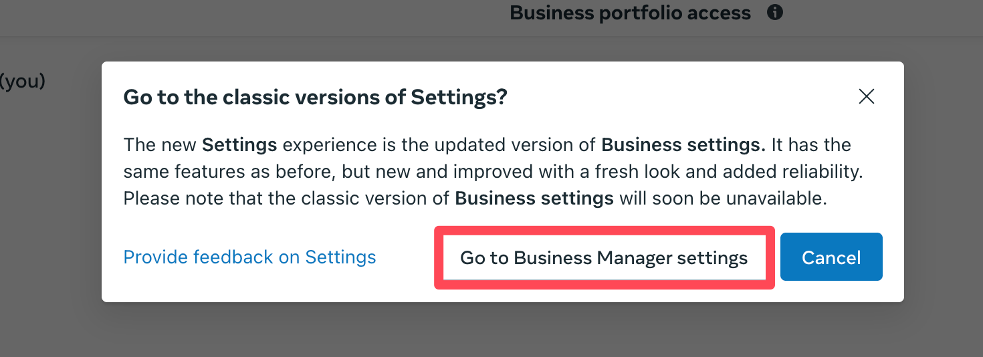This screenshot has height=357, width=983.
Task: Click the dialog title about classic versions of Settings
Action: 316,98
